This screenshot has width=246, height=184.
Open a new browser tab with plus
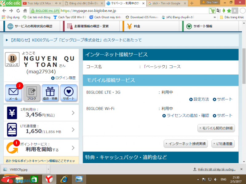[192, 3]
